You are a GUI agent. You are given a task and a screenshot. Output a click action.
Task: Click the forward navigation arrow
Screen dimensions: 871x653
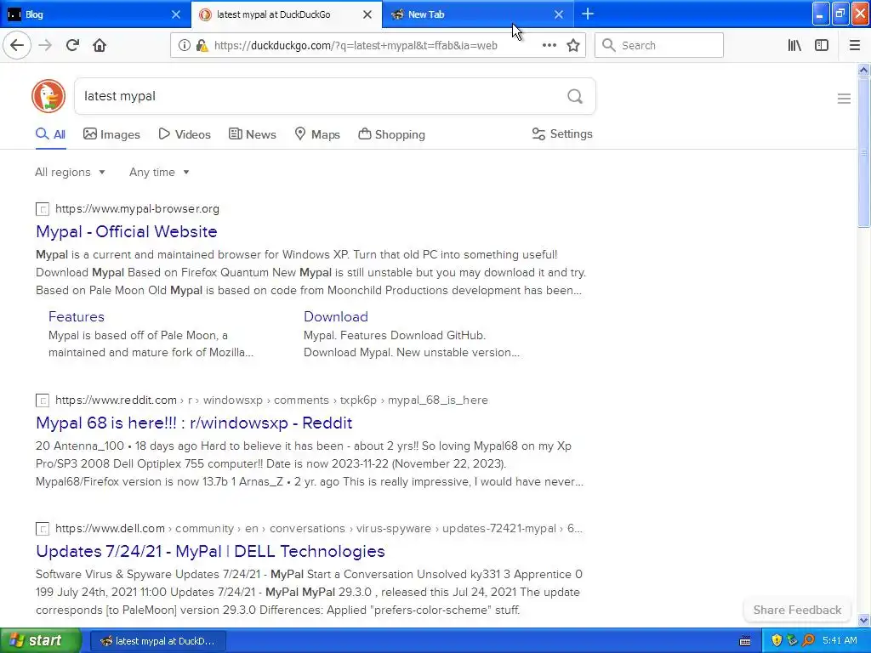point(45,45)
